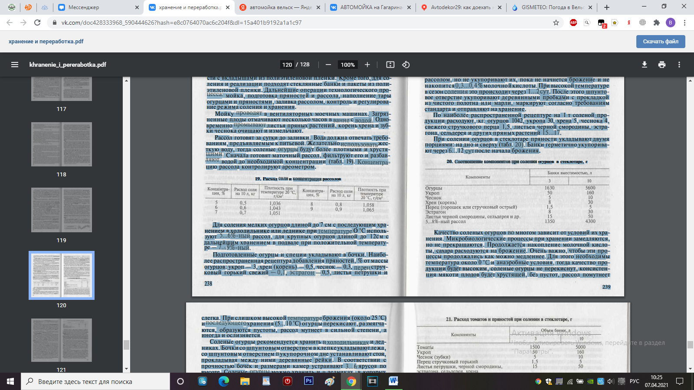Open the хранение и переработка.pdf link
Viewport: 694px width, 390px height.
[46, 42]
